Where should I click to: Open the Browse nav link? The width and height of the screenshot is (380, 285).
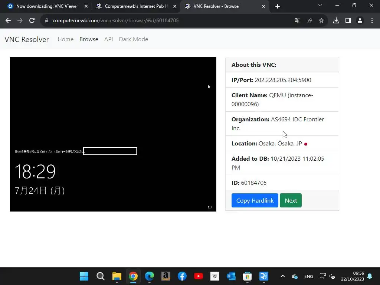click(x=89, y=39)
